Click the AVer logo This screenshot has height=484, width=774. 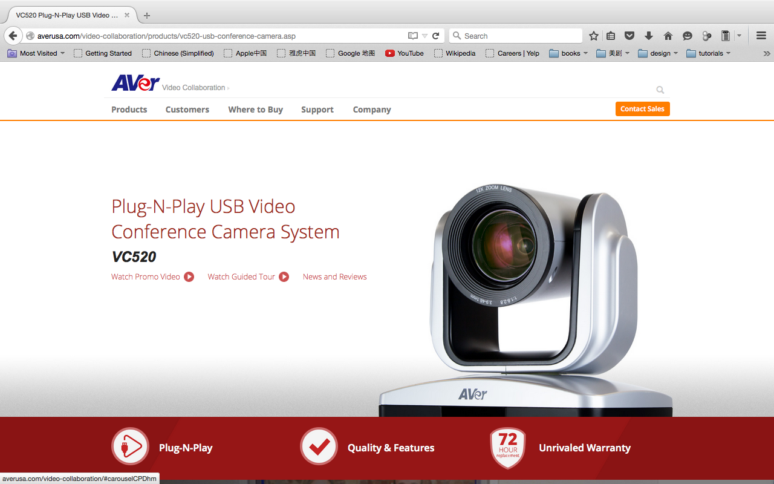coord(135,83)
